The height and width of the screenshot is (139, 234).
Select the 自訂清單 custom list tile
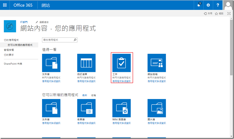tap(86, 63)
